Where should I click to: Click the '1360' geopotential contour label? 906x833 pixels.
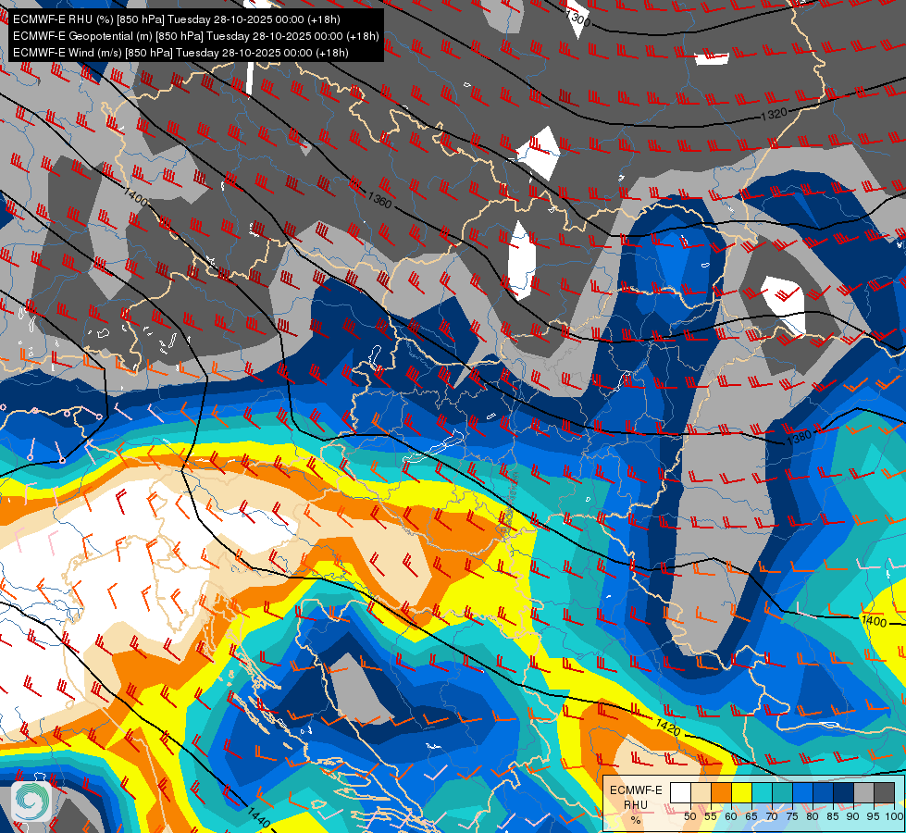click(379, 200)
